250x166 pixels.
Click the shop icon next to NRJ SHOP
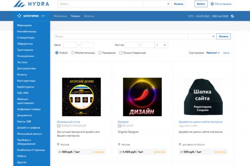(120, 125)
